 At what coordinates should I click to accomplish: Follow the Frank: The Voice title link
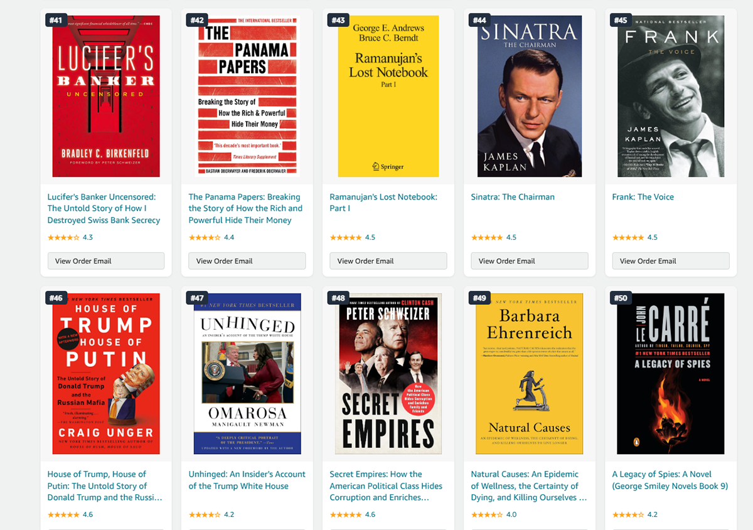tap(643, 197)
